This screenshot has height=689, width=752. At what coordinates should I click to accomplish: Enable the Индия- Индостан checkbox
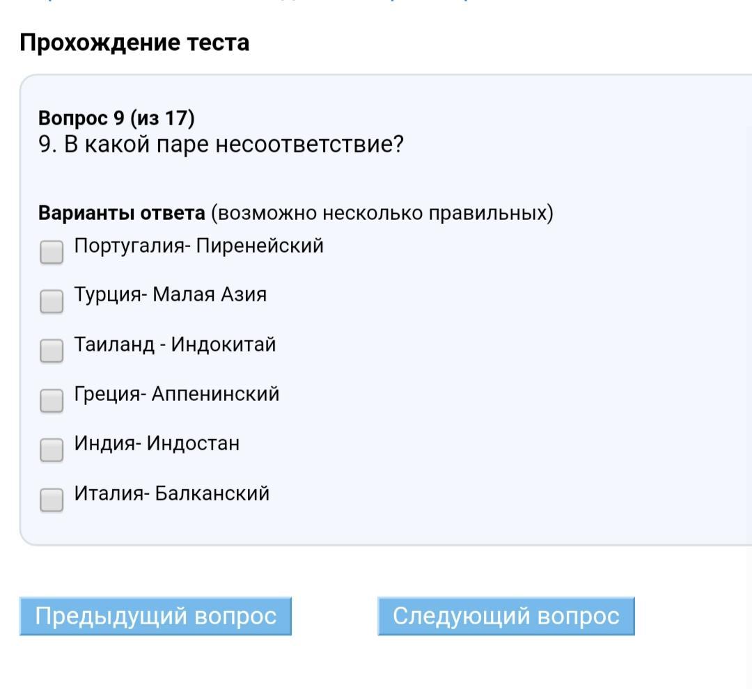point(52,450)
